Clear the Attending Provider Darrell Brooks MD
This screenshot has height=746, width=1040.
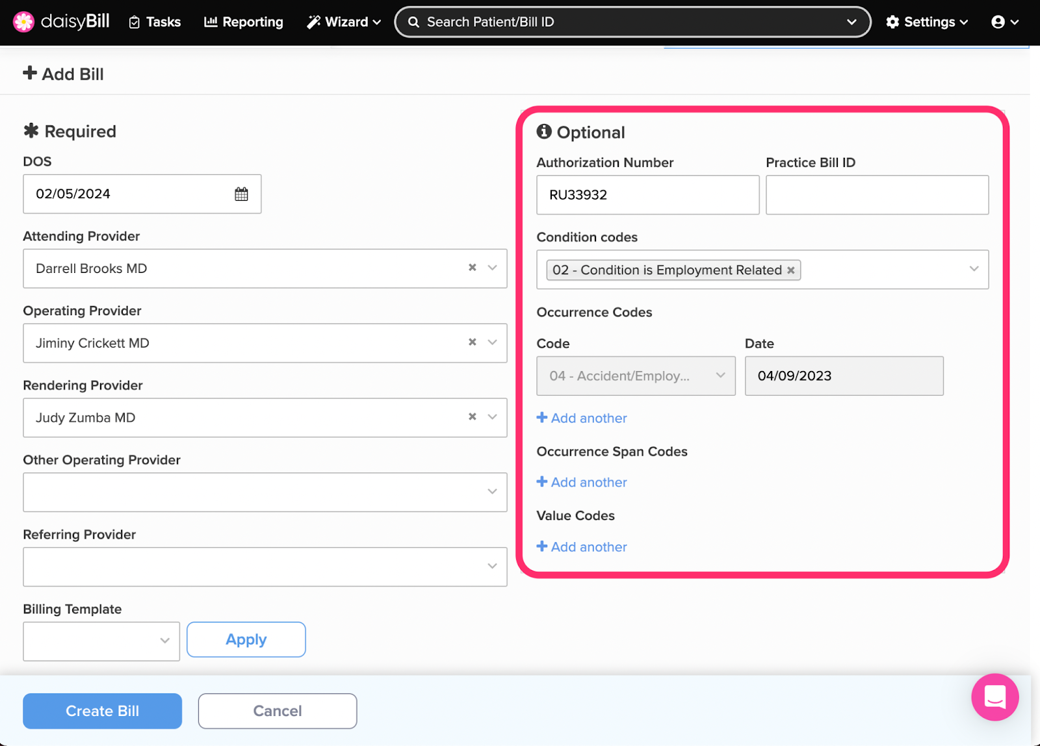[x=473, y=267]
